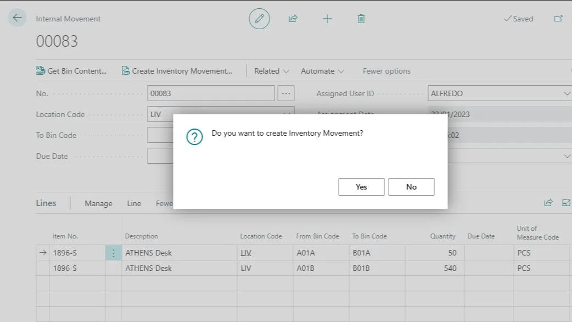Decline with No button

click(411, 187)
